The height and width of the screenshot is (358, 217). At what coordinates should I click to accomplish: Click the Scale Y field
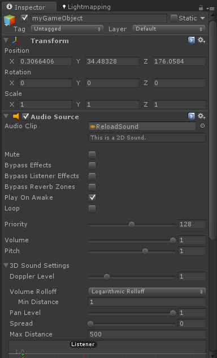tap(112, 104)
